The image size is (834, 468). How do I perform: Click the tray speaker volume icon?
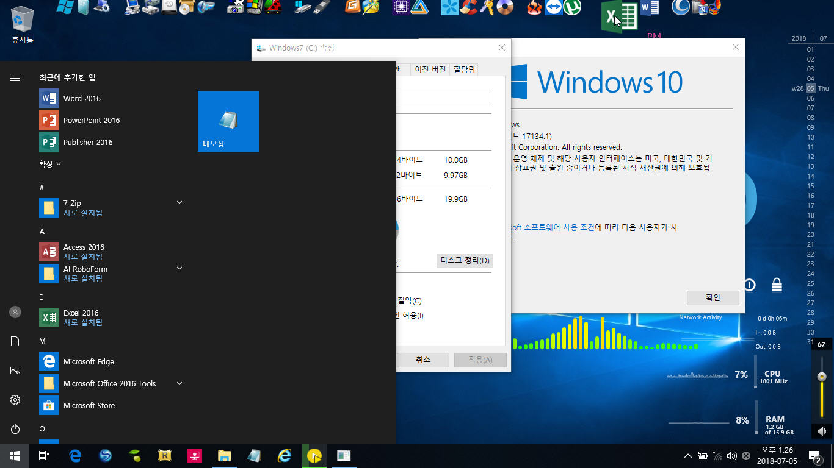point(731,456)
